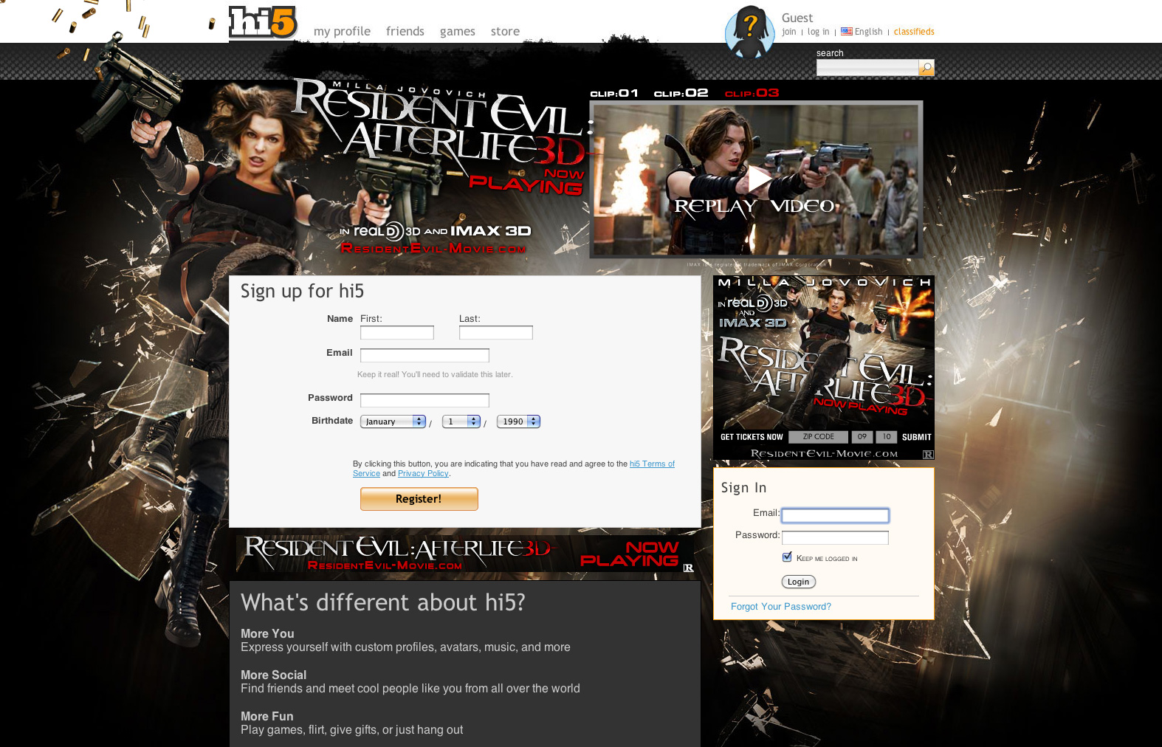Click the Sign In Email field

[x=835, y=515]
